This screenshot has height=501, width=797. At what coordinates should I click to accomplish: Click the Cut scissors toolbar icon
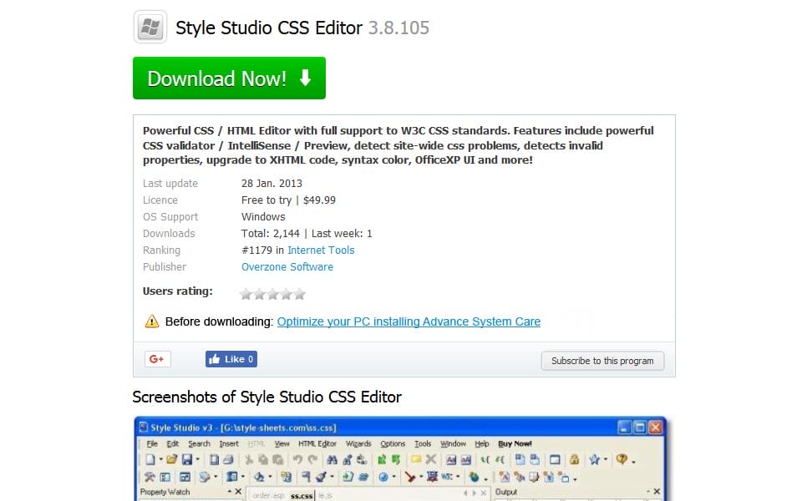pos(249,460)
